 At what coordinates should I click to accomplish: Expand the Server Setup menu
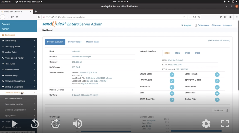[x=18, y=41]
